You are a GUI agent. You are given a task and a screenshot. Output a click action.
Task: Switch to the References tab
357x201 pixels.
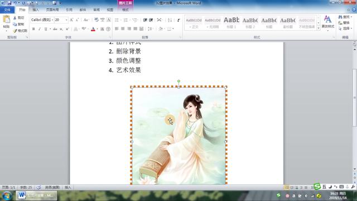click(x=69, y=10)
